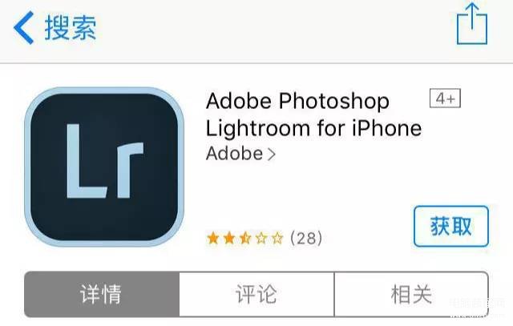The image size is (513, 326).
Task: Tap the last empty rating star
Action: 277,238
